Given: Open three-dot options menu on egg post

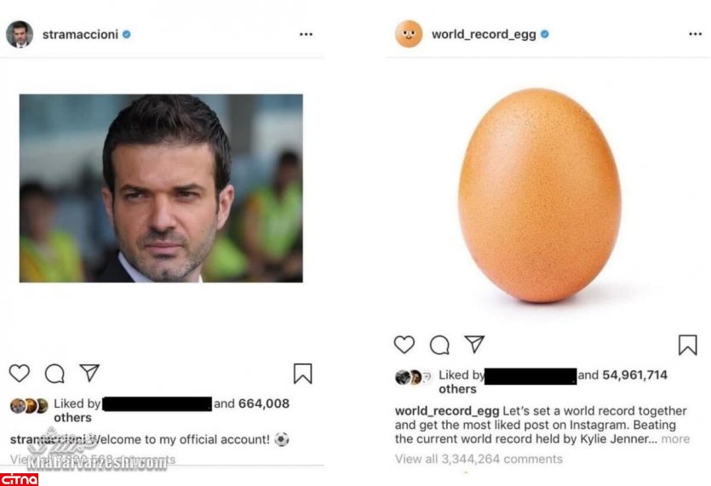Looking at the screenshot, I should pos(696,35).
